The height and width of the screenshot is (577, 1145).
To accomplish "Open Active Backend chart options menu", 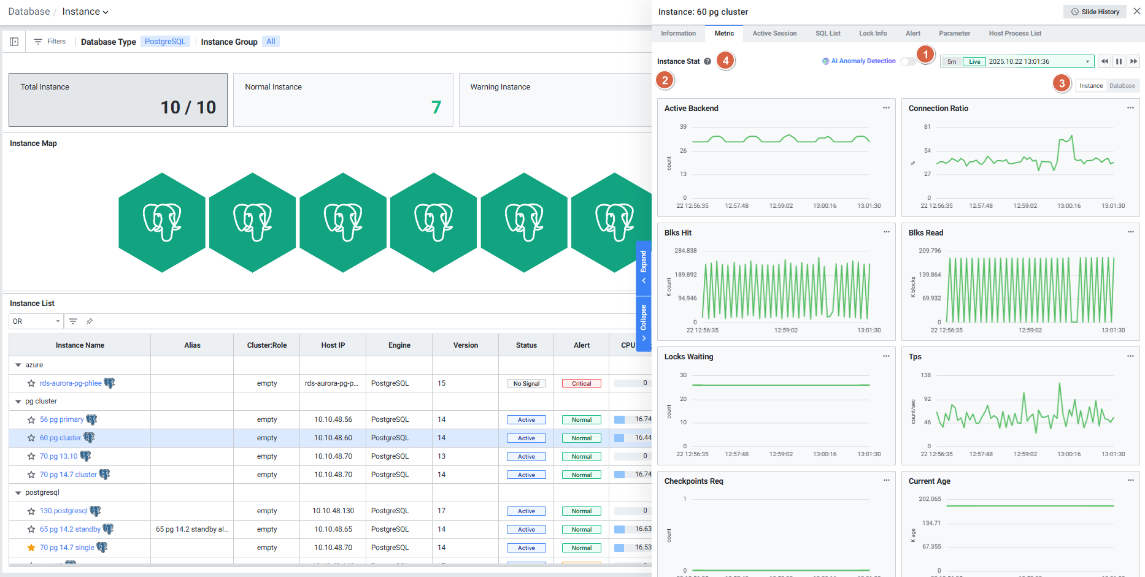I will pyautogui.click(x=886, y=108).
